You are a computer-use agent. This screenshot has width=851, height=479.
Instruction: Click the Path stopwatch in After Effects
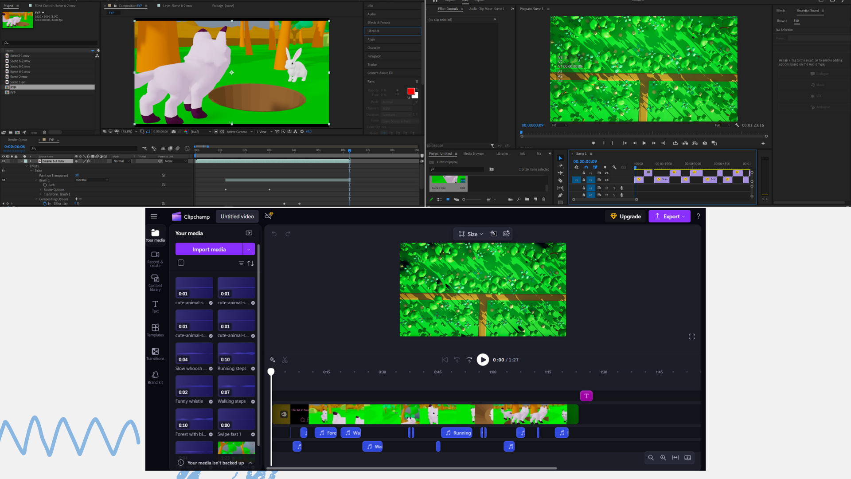(45, 185)
